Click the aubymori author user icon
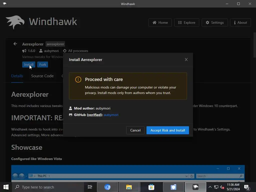This screenshot has width=256, height=192. click(x=41, y=51)
